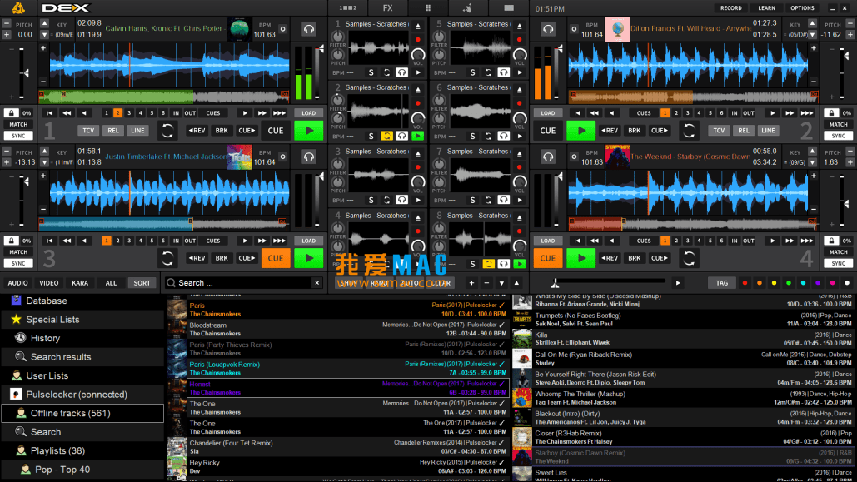857x482 pixels.
Task: Zoom out deck 3 waveform
Action: 43,209
